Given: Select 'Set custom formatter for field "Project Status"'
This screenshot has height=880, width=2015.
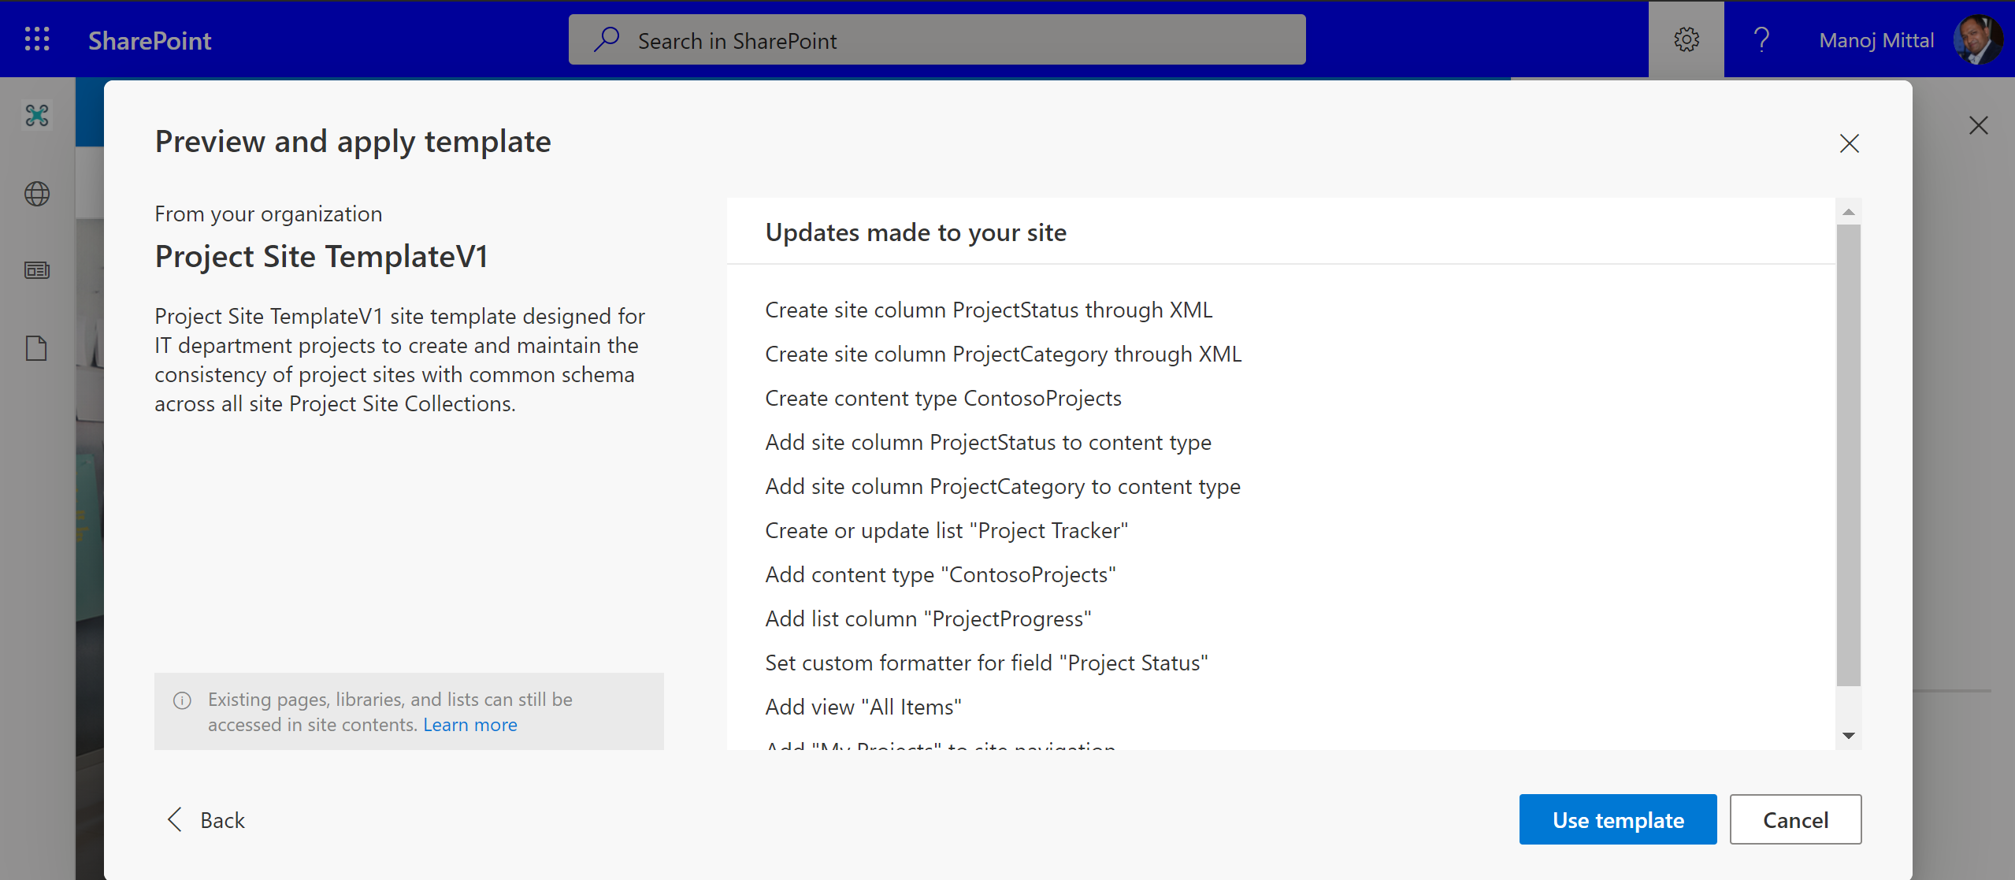Looking at the screenshot, I should pyautogui.click(x=987, y=663).
